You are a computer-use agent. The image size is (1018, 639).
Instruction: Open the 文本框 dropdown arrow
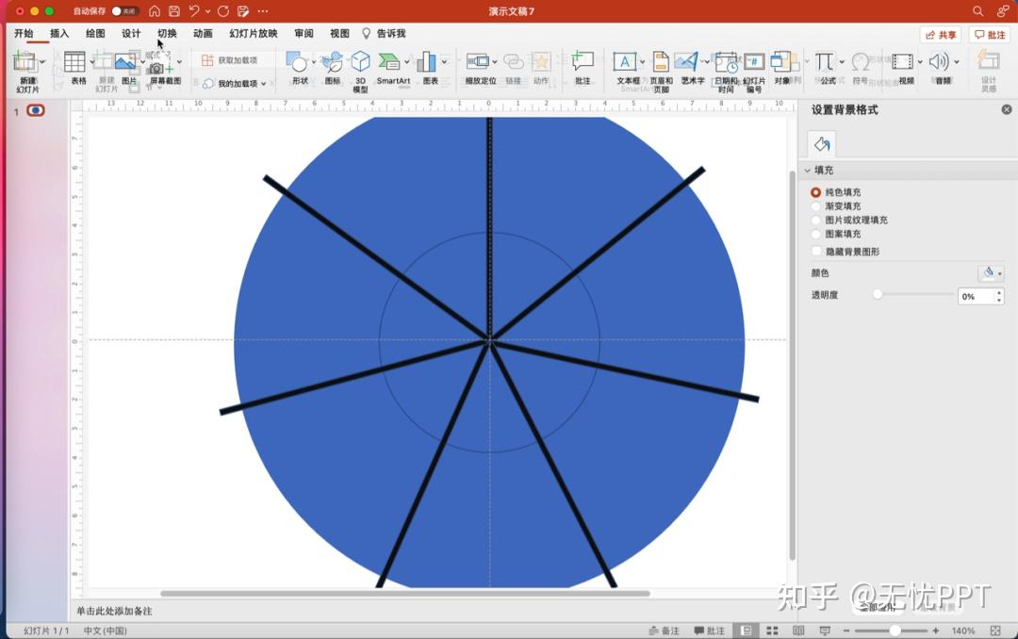point(642,62)
